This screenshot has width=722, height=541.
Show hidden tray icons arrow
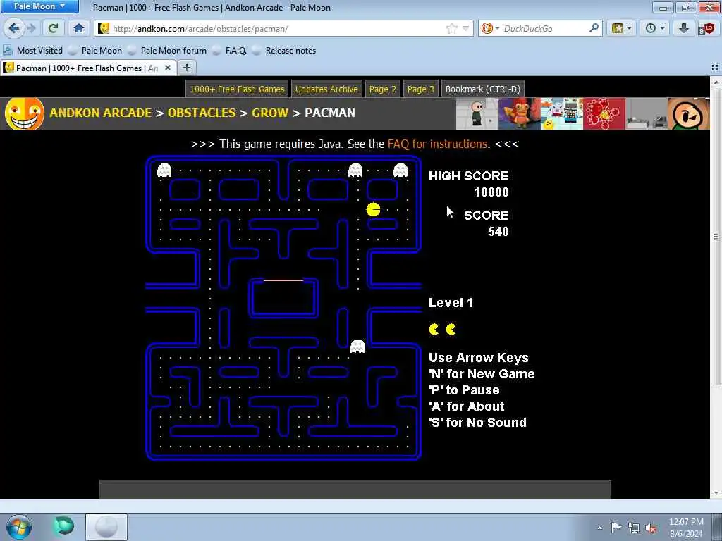[599, 528]
